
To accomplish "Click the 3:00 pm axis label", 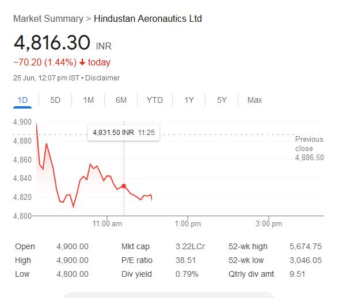I will 269,223.
